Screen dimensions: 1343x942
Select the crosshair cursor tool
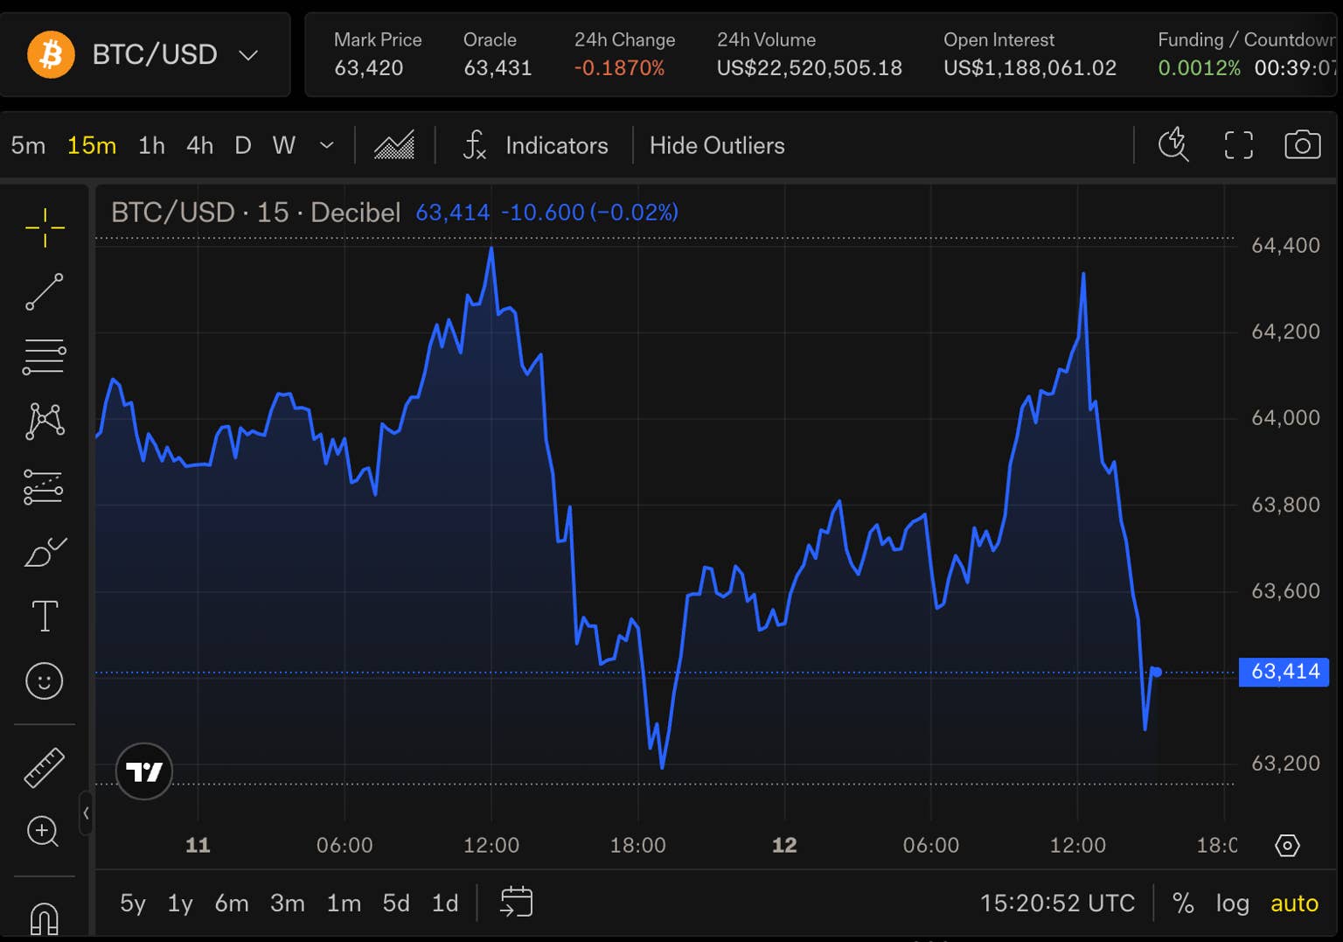(45, 228)
